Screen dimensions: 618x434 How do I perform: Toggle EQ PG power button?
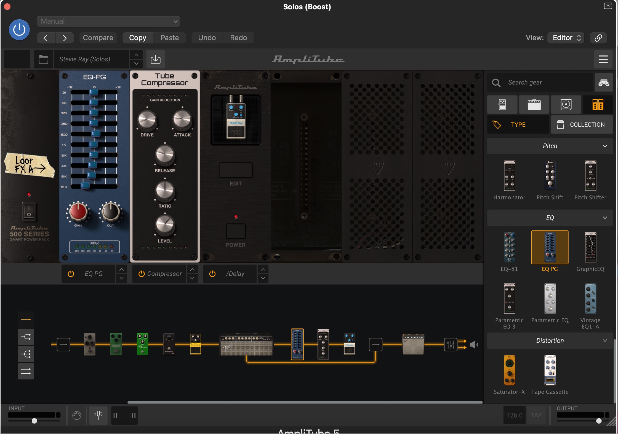(71, 274)
